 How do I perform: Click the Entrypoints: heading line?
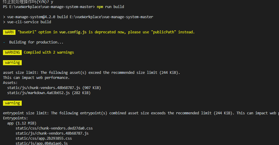(x=15, y=118)
